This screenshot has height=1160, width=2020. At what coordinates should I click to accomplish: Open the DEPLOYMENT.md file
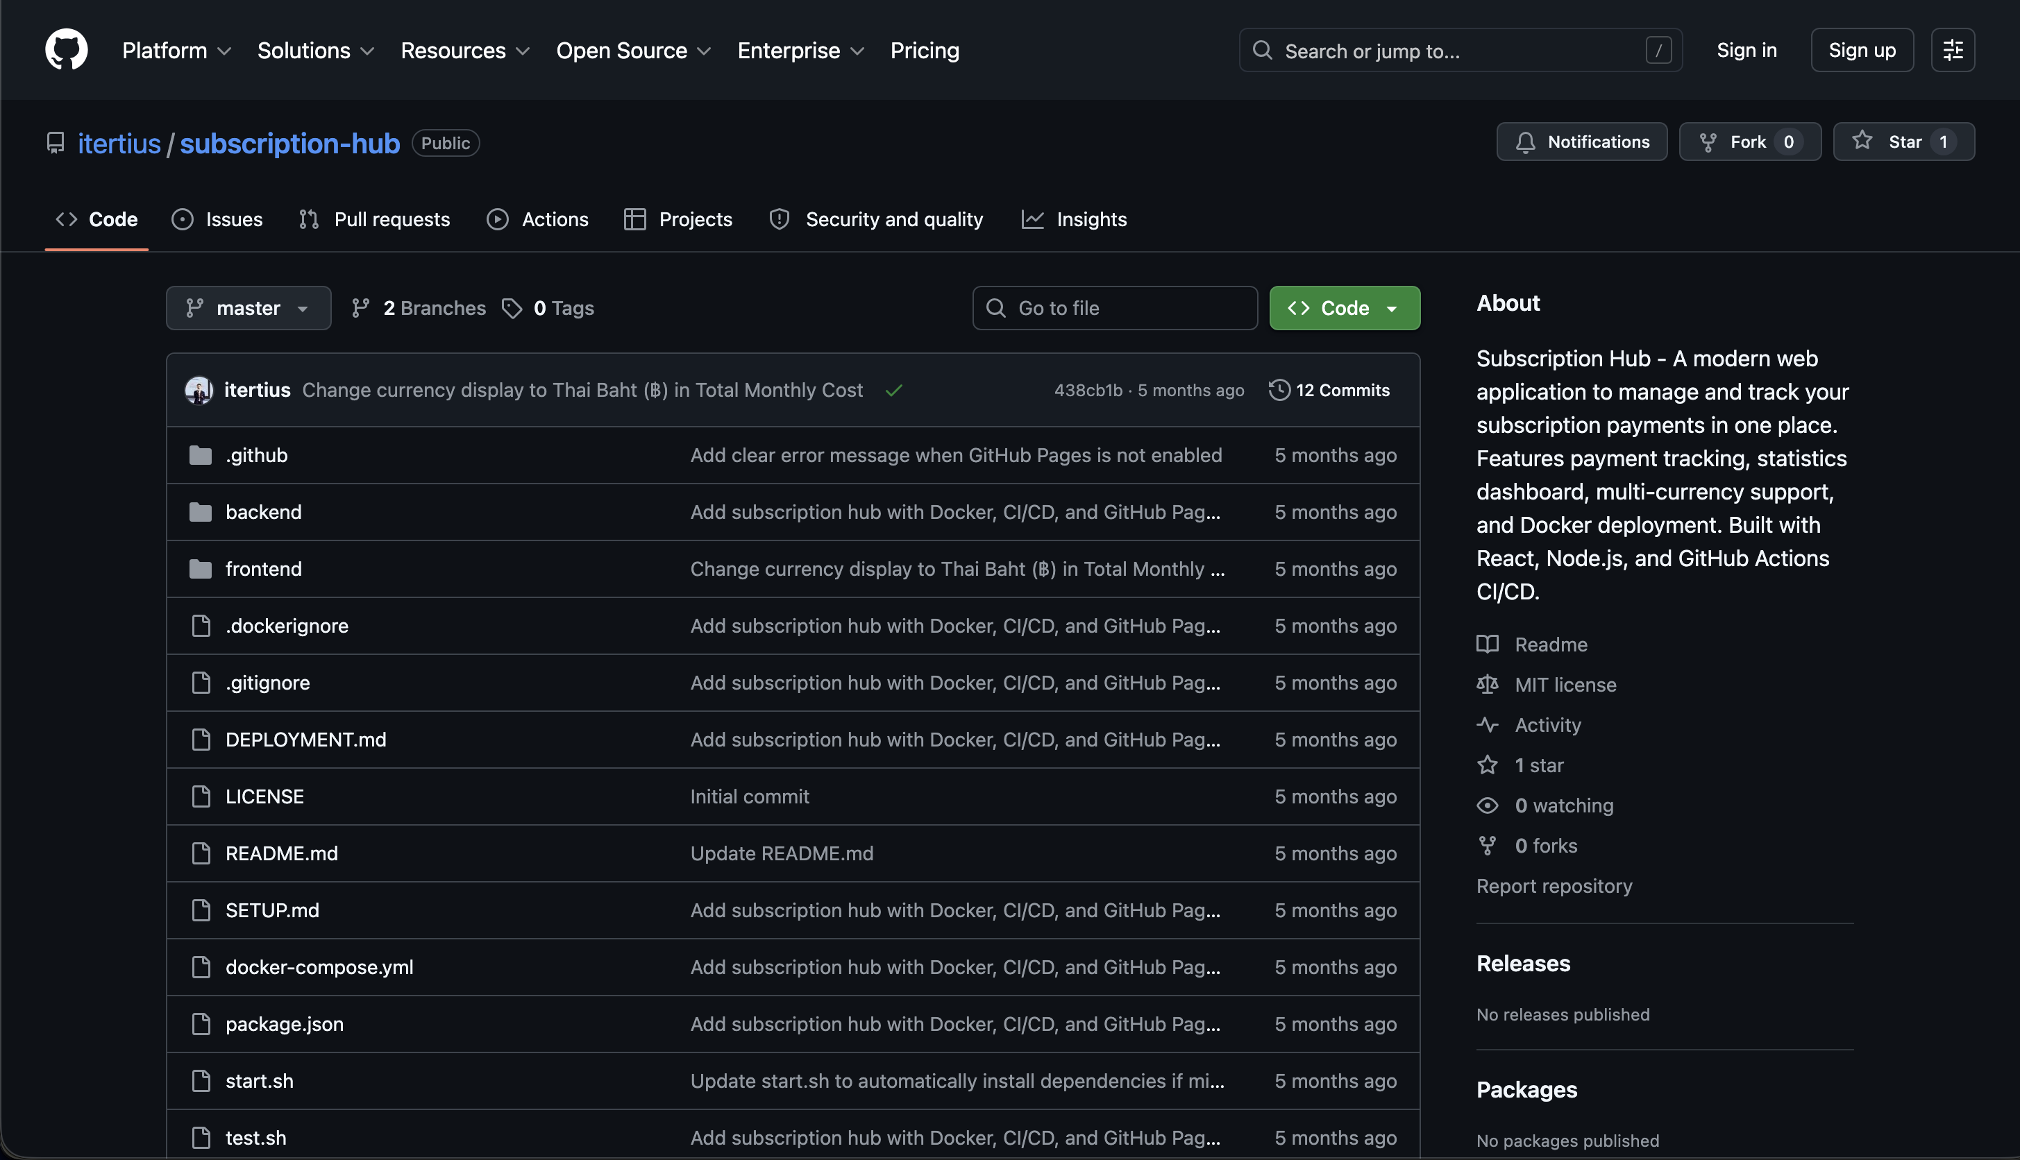click(x=305, y=740)
